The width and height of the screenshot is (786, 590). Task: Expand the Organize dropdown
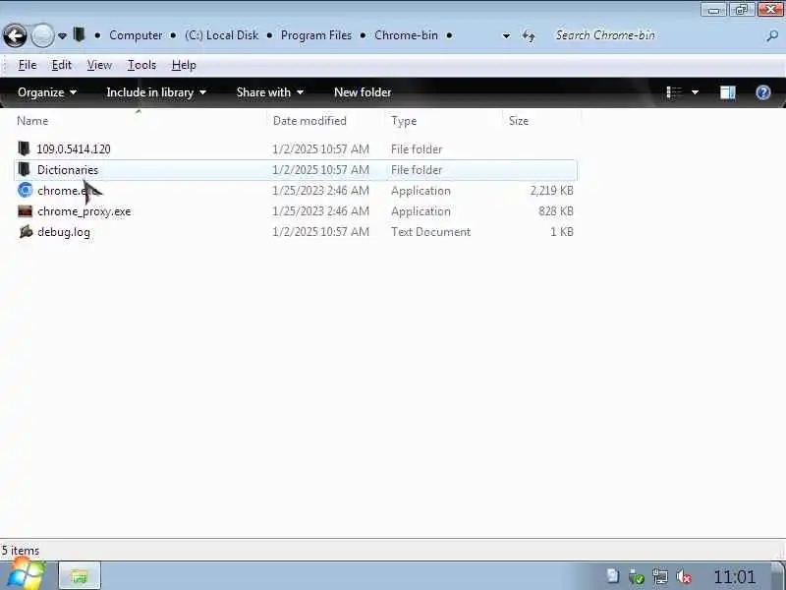tap(47, 92)
